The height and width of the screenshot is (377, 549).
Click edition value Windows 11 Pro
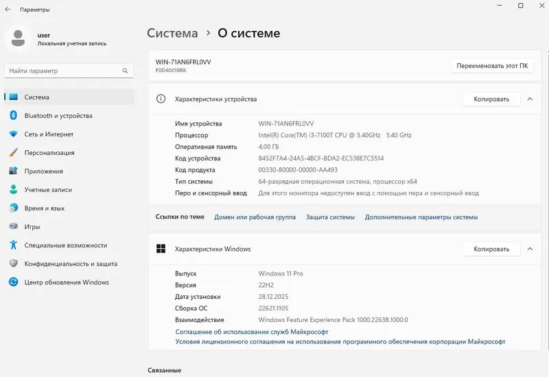pyautogui.click(x=281, y=273)
